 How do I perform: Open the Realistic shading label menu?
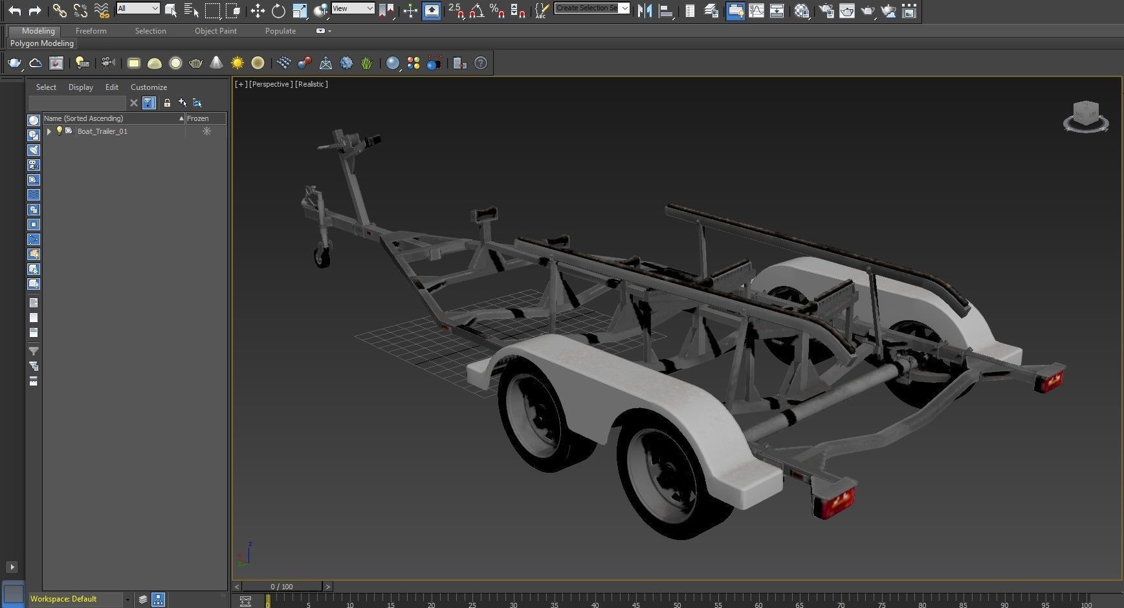coord(311,84)
